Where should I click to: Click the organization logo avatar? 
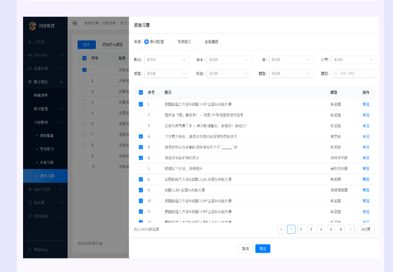(x=32, y=25)
